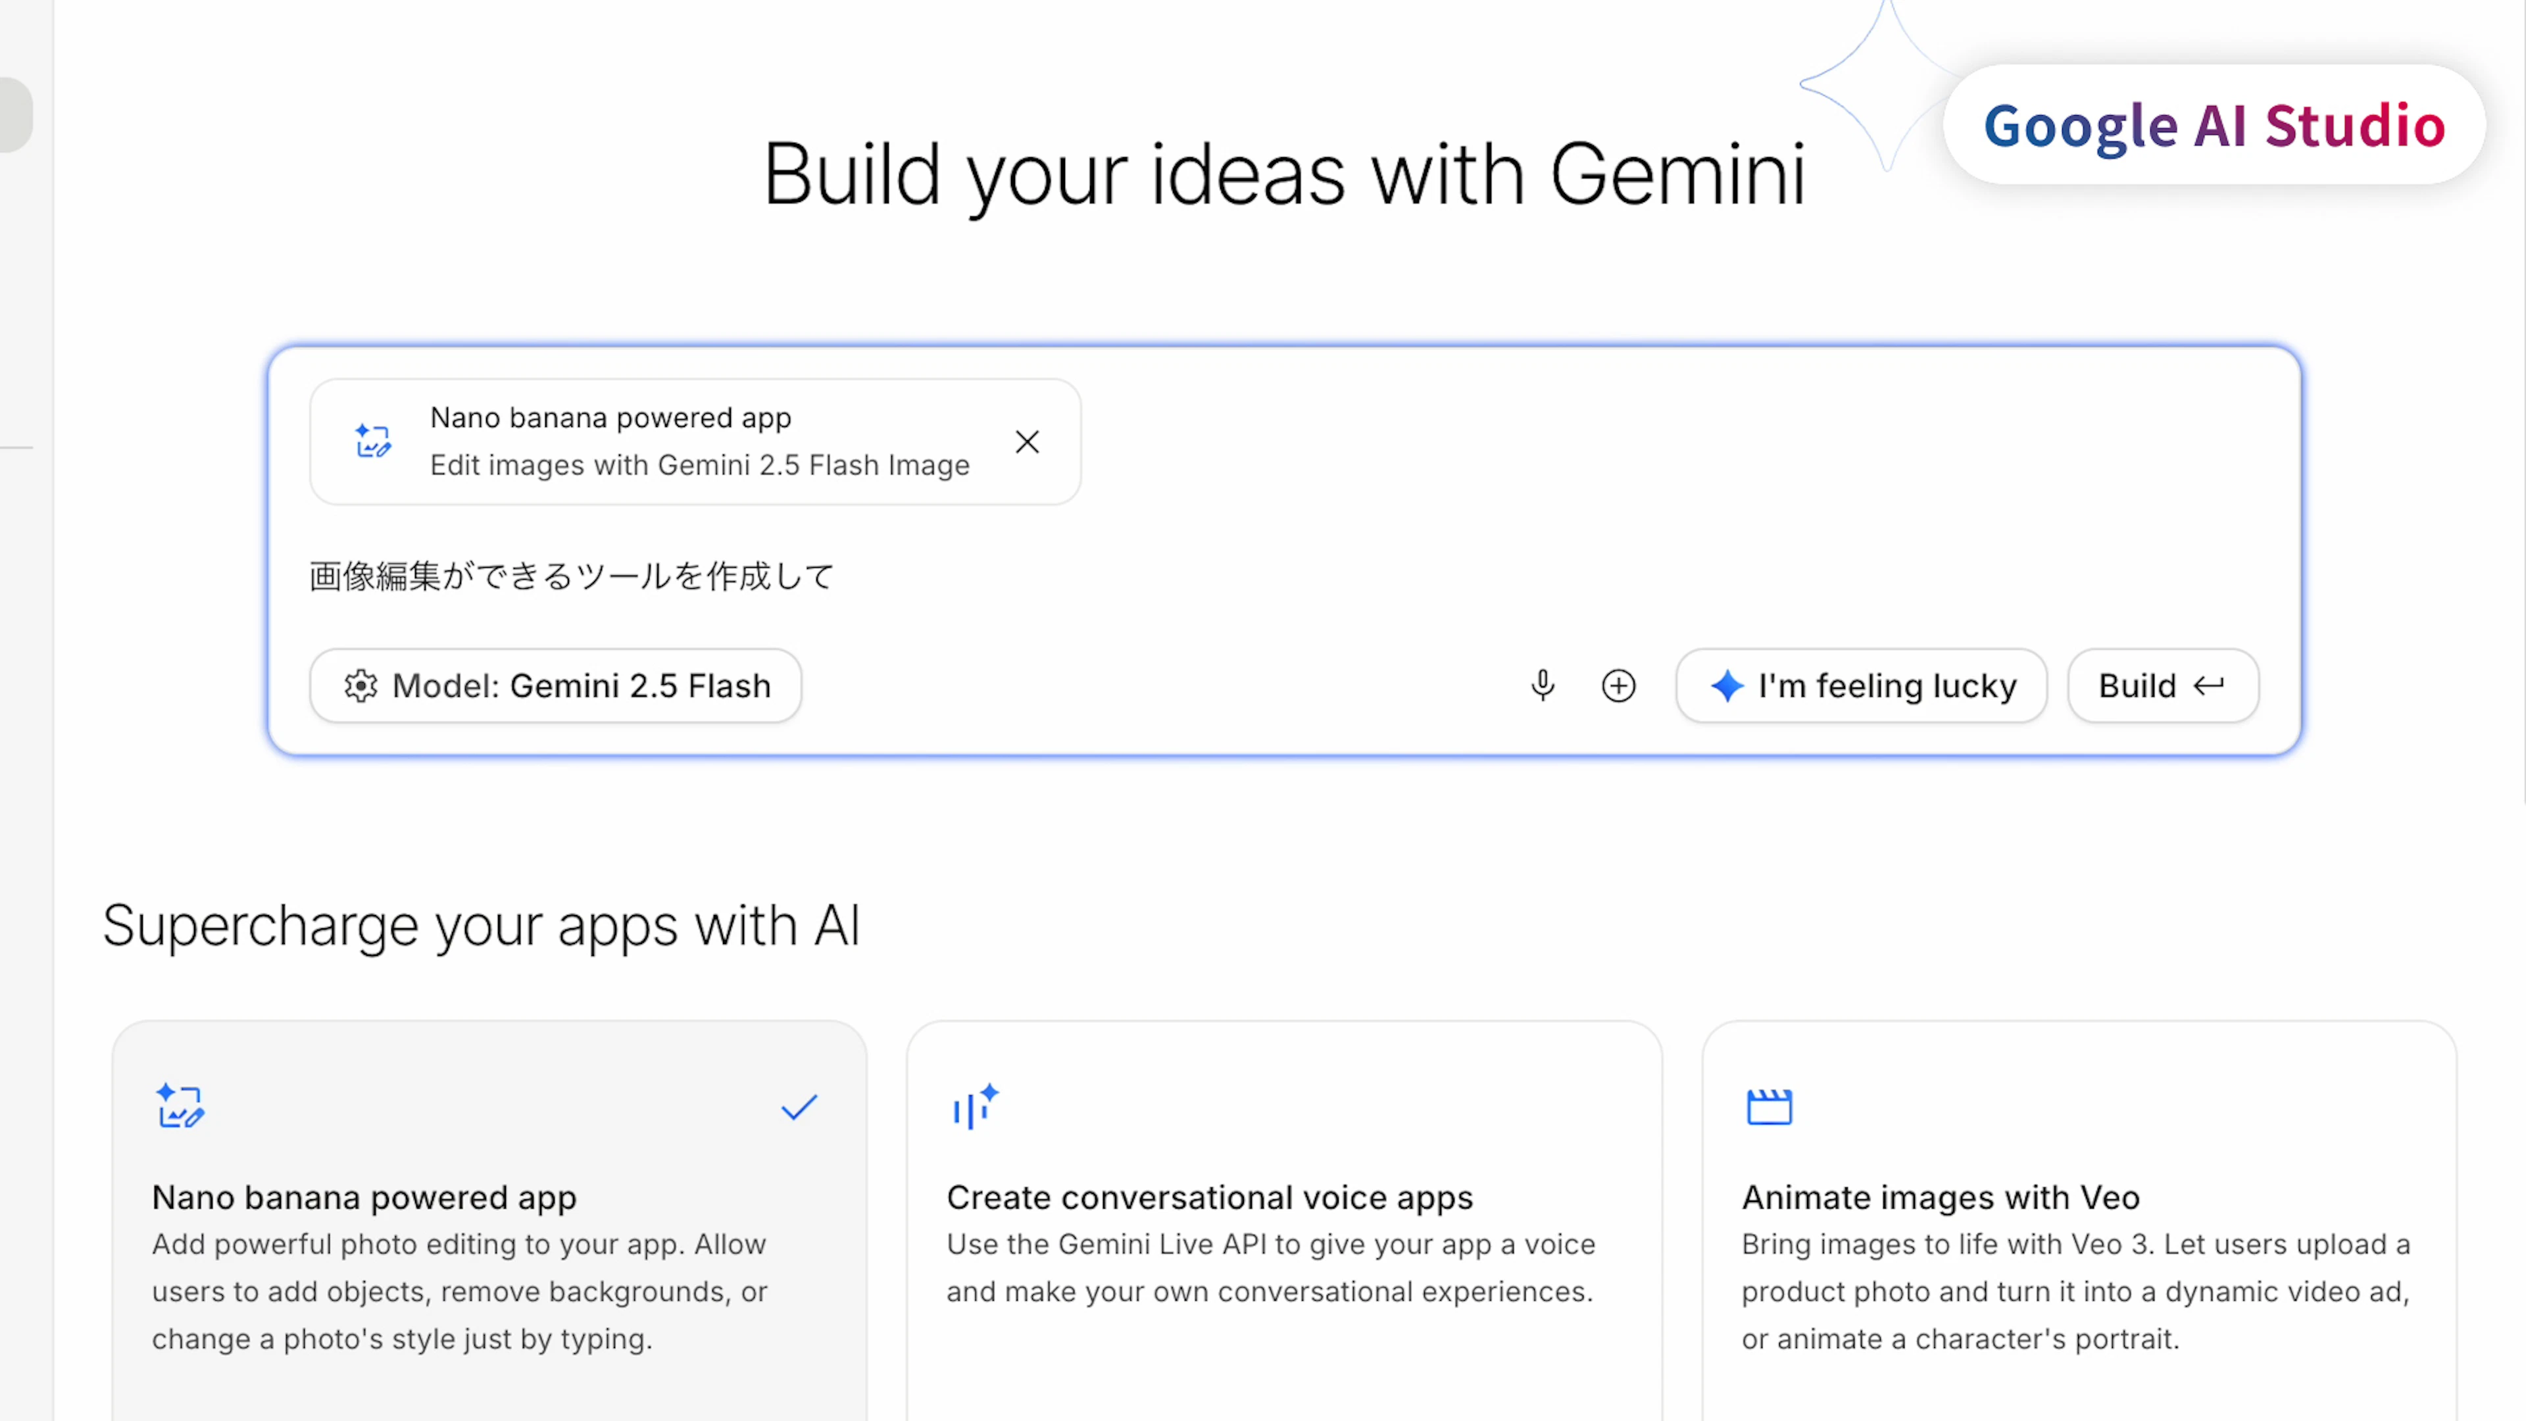Click the collapsed sidebar handle at left edge
Viewport: 2526px width, 1421px height.
tap(16, 114)
